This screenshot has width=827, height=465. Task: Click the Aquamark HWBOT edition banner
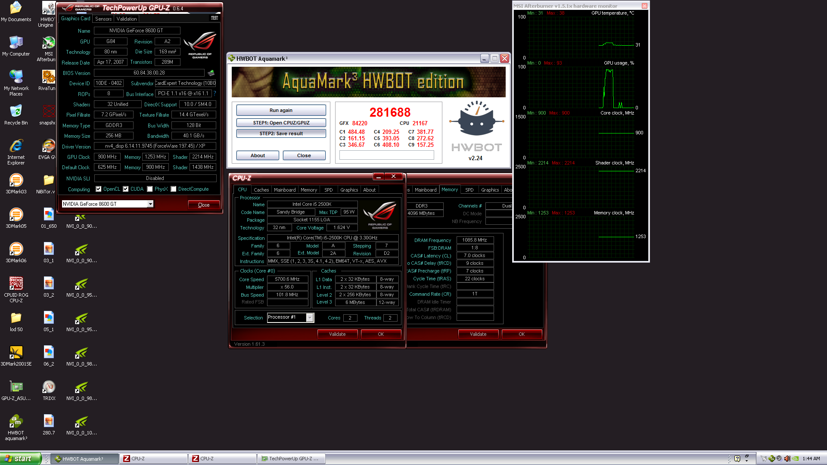pyautogui.click(x=369, y=82)
